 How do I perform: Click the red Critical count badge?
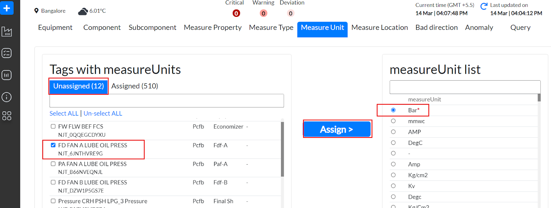236,13
